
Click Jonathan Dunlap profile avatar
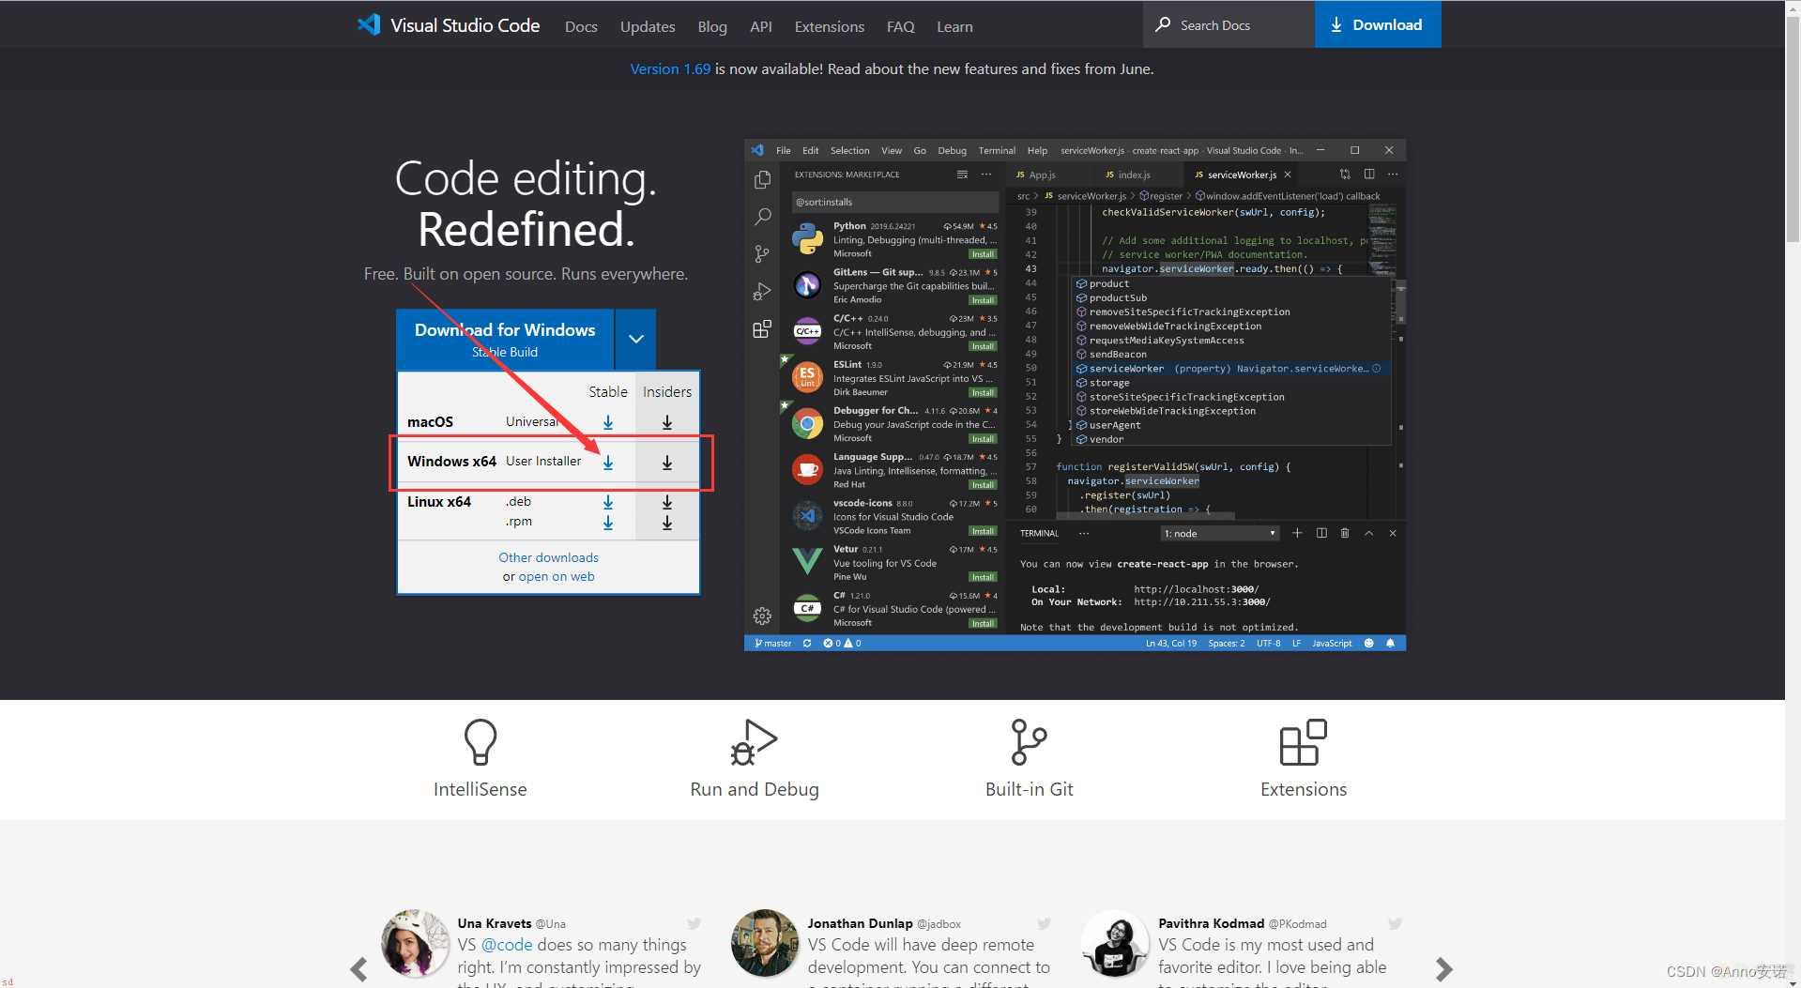coord(765,943)
